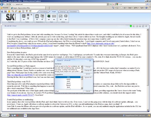Click the envelope mail icon in ribbon
The width and height of the screenshot is (151, 118).
[54, 16]
